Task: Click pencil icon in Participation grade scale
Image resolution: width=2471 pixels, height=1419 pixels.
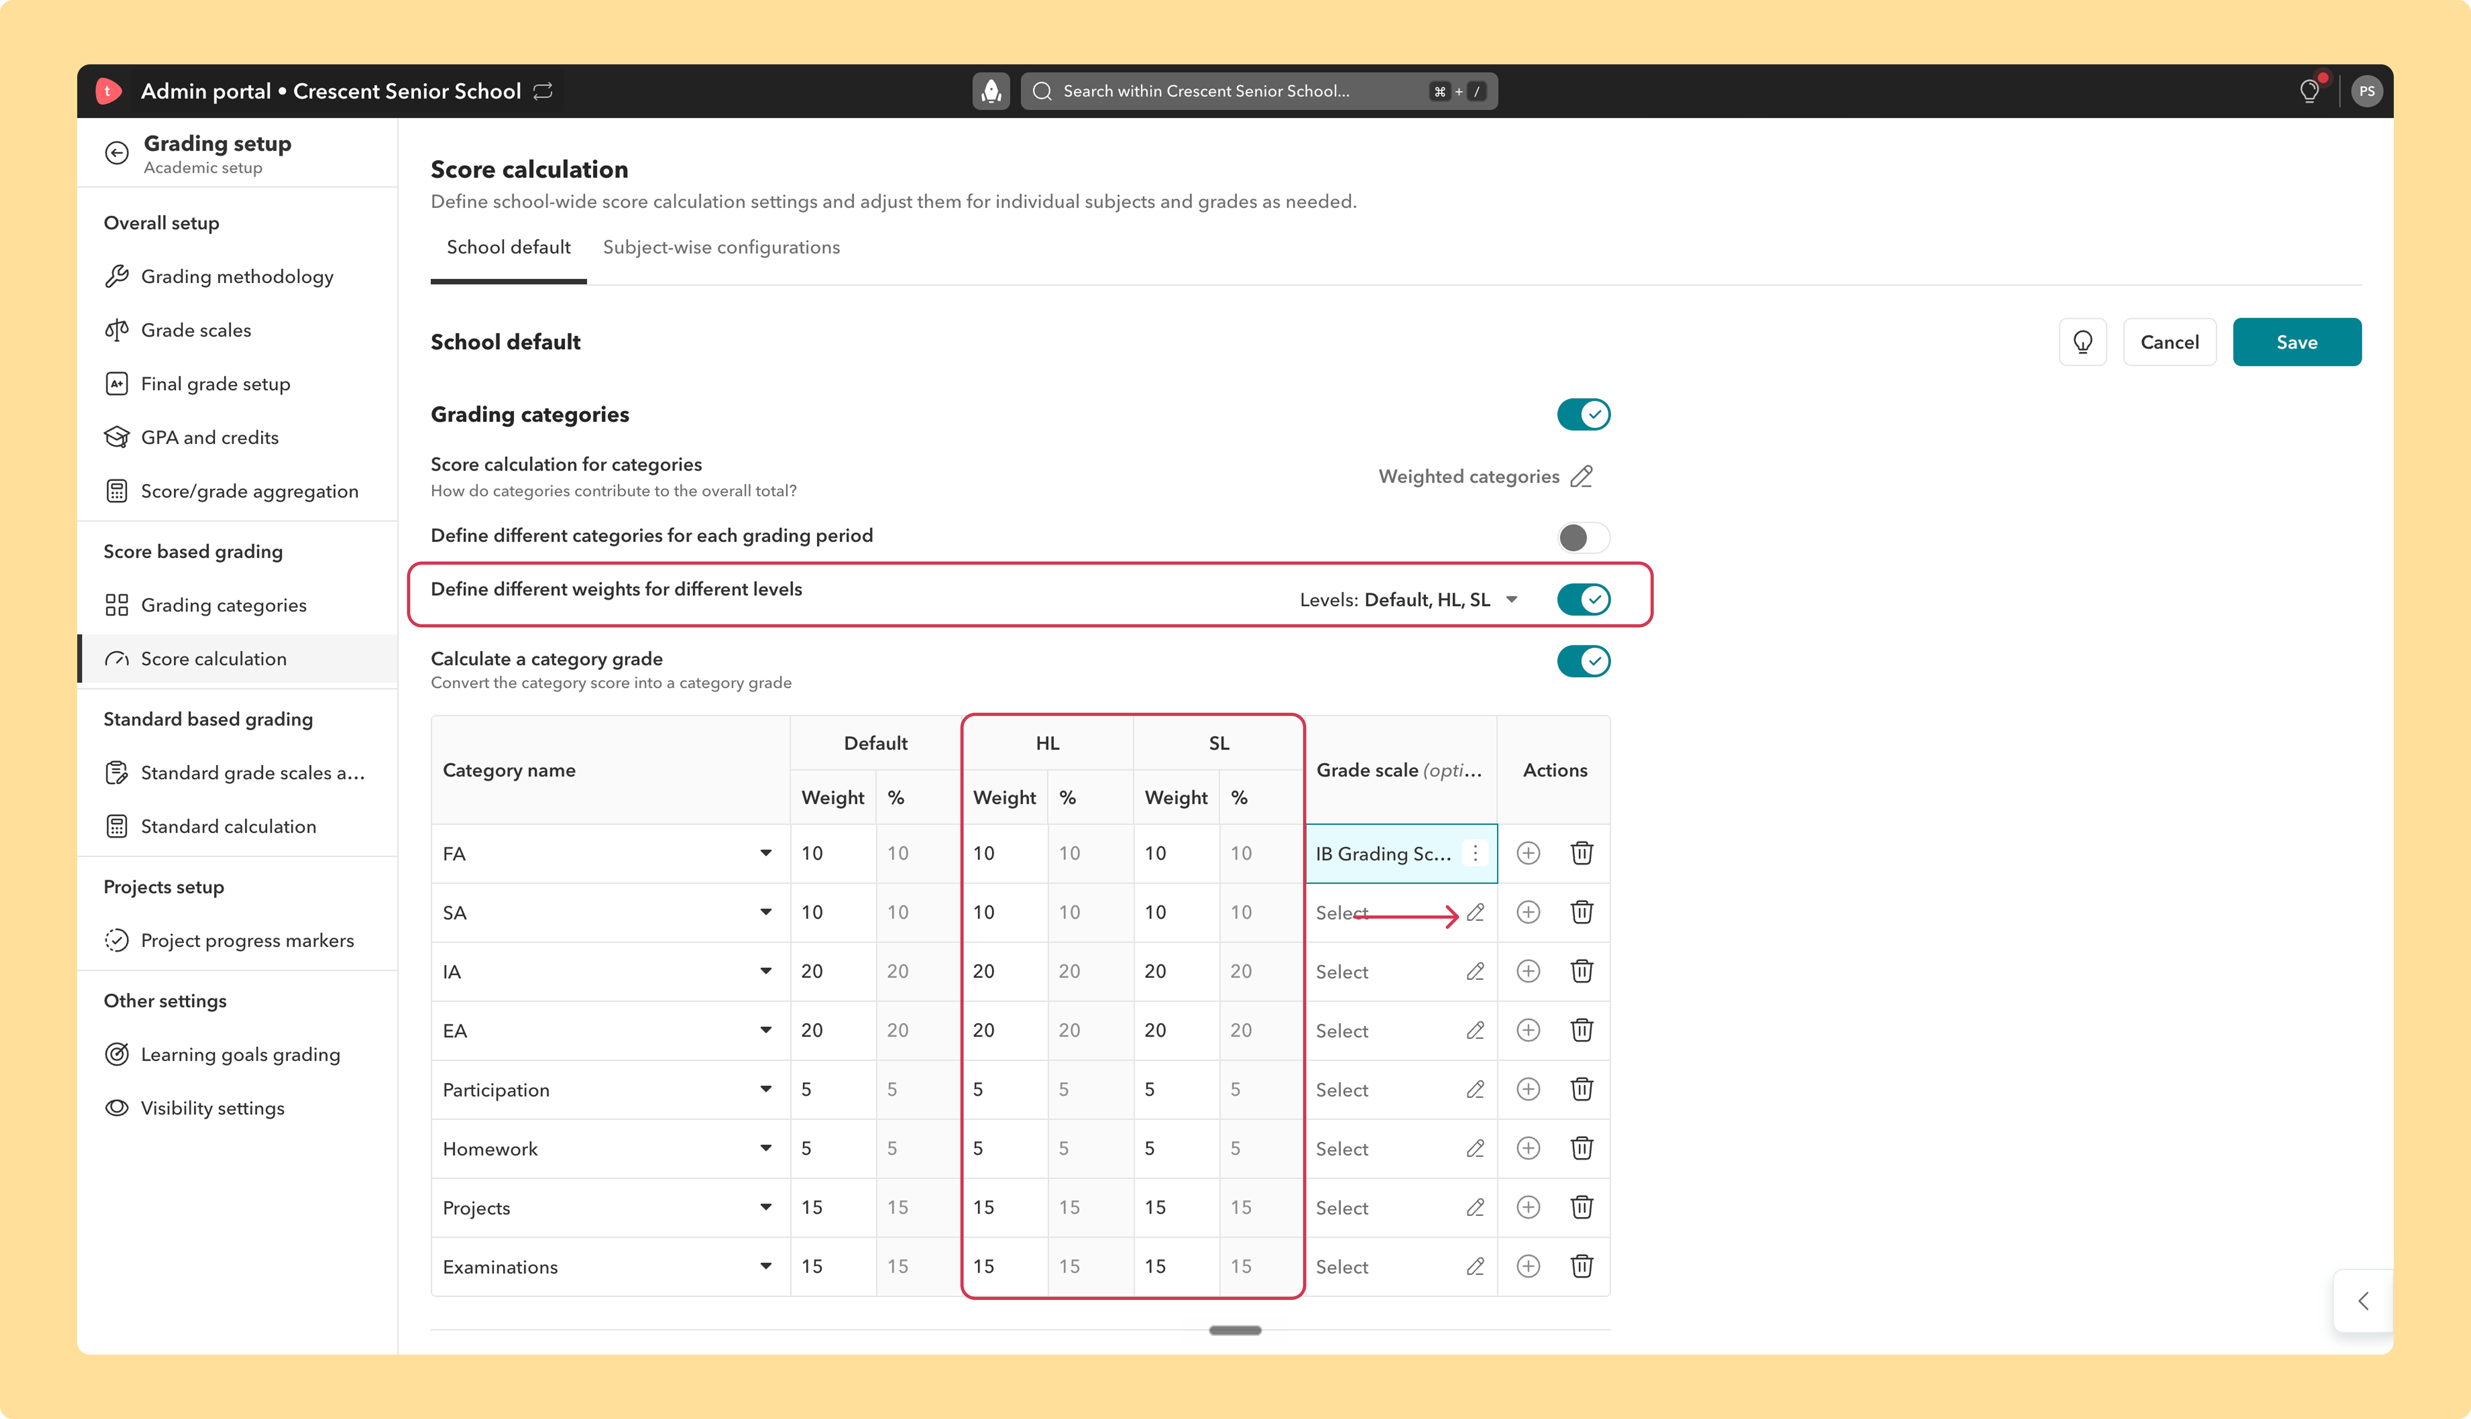Action: (x=1475, y=1090)
